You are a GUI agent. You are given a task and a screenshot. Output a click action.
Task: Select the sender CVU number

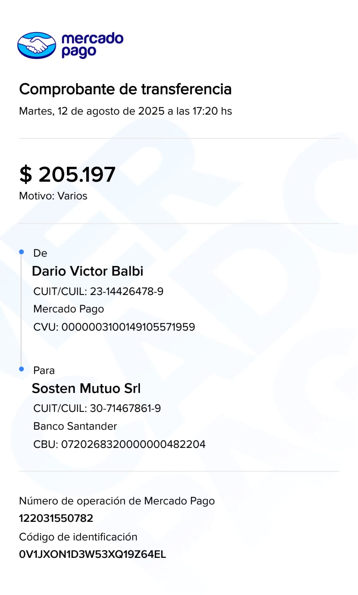[128, 327]
